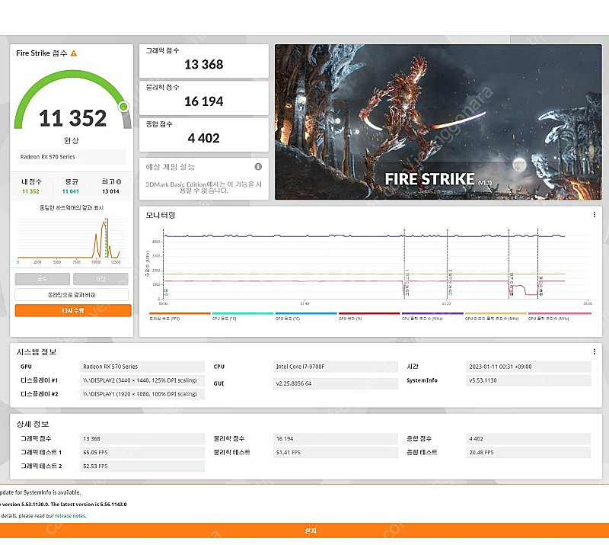Image resolution: width=609 pixels, height=545 pixels.
Task: Click the 시간 field 2023-01-11 00:31
Action: tap(528, 367)
